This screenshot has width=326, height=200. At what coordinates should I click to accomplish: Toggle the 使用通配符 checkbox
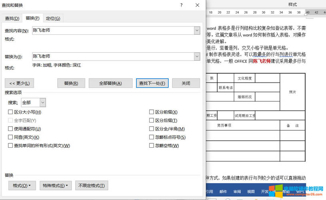[10, 129]
